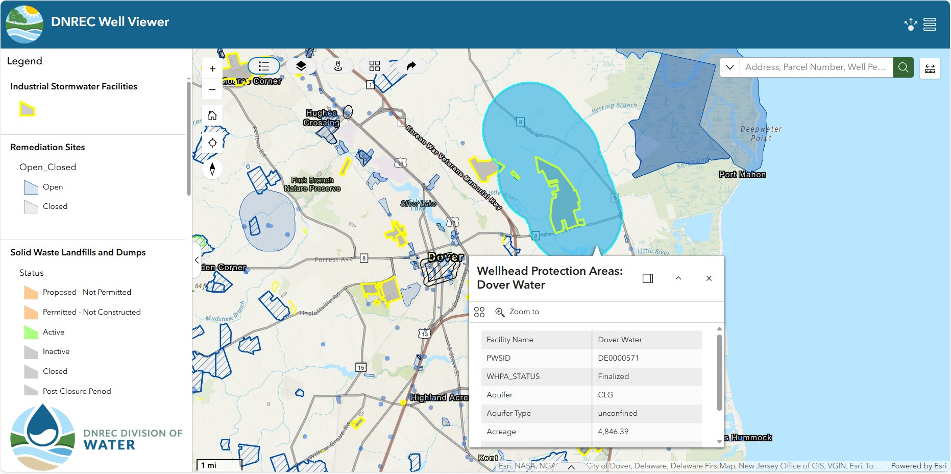Open the map layers list icon

(x=301, y=66)
